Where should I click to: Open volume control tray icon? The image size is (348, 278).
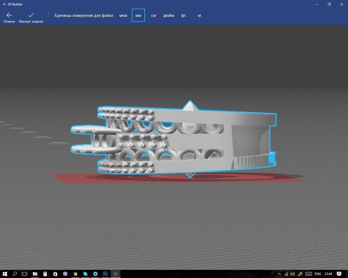[x=293, y=274]
